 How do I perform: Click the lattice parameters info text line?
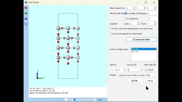42,91
